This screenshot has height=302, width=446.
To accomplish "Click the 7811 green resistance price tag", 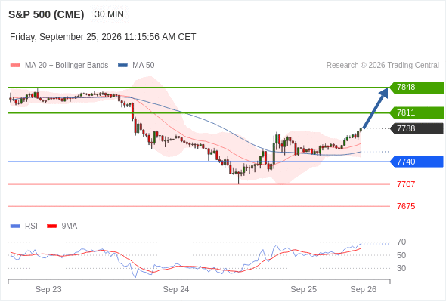I will coord(417,112).
